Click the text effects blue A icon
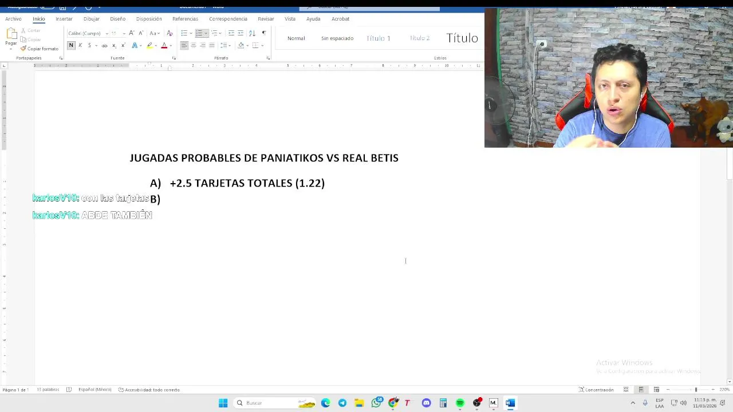This screenshot has width=733, height=412. (x=135, y=45)
